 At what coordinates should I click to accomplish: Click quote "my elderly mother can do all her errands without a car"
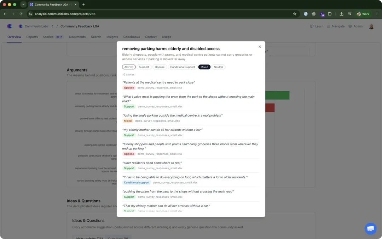click(x=162, y=130)
